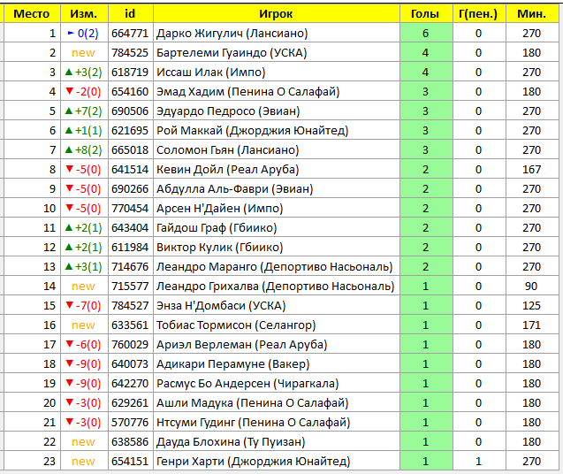Select player Дарко Жигулич (Лансиано)
Screen dimensions: 563x474
tap(232, 34)
